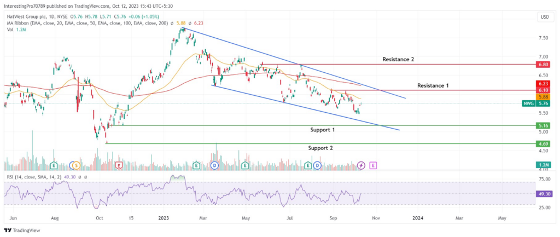This screenshot has height=237, width=560.
Task: Click the Oct time axis label
Action: 100,217
